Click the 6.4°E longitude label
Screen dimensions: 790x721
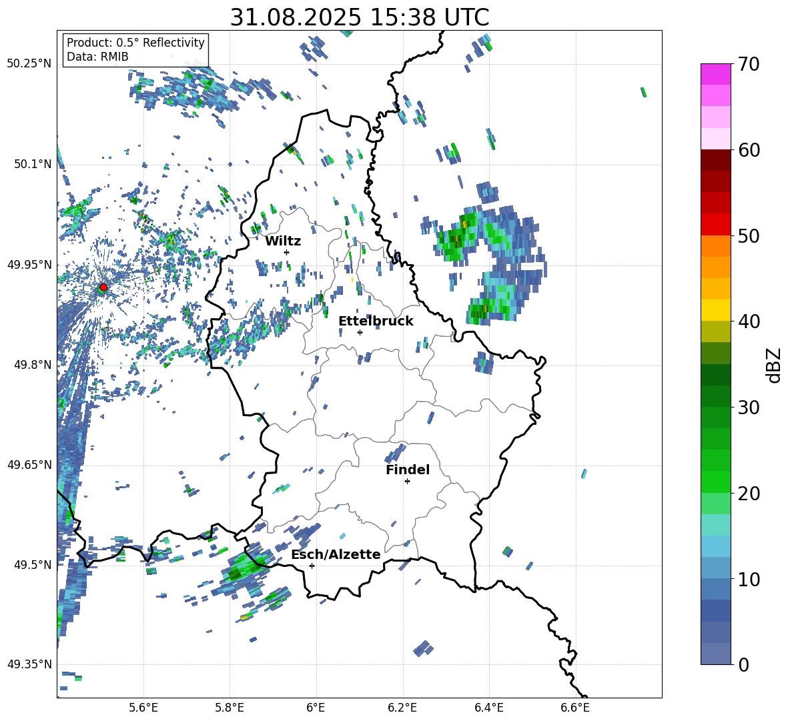point(488,708)
